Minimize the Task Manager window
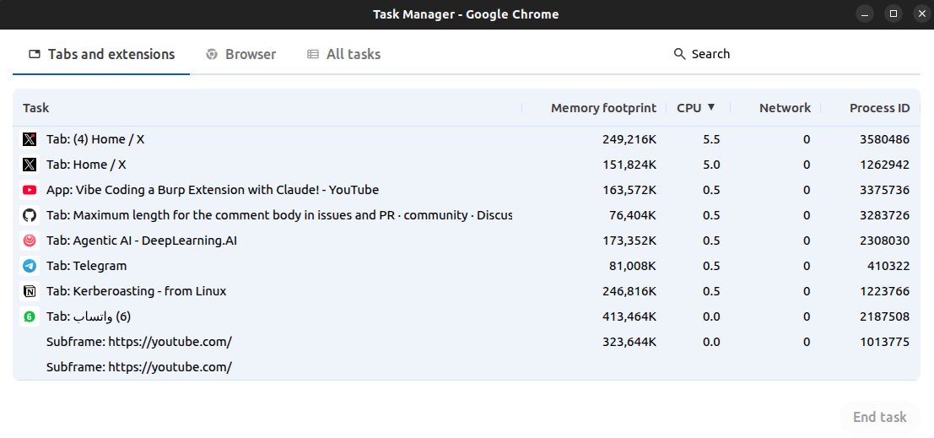The height and width of the screenshot is (438, 934). pos(867,14)
